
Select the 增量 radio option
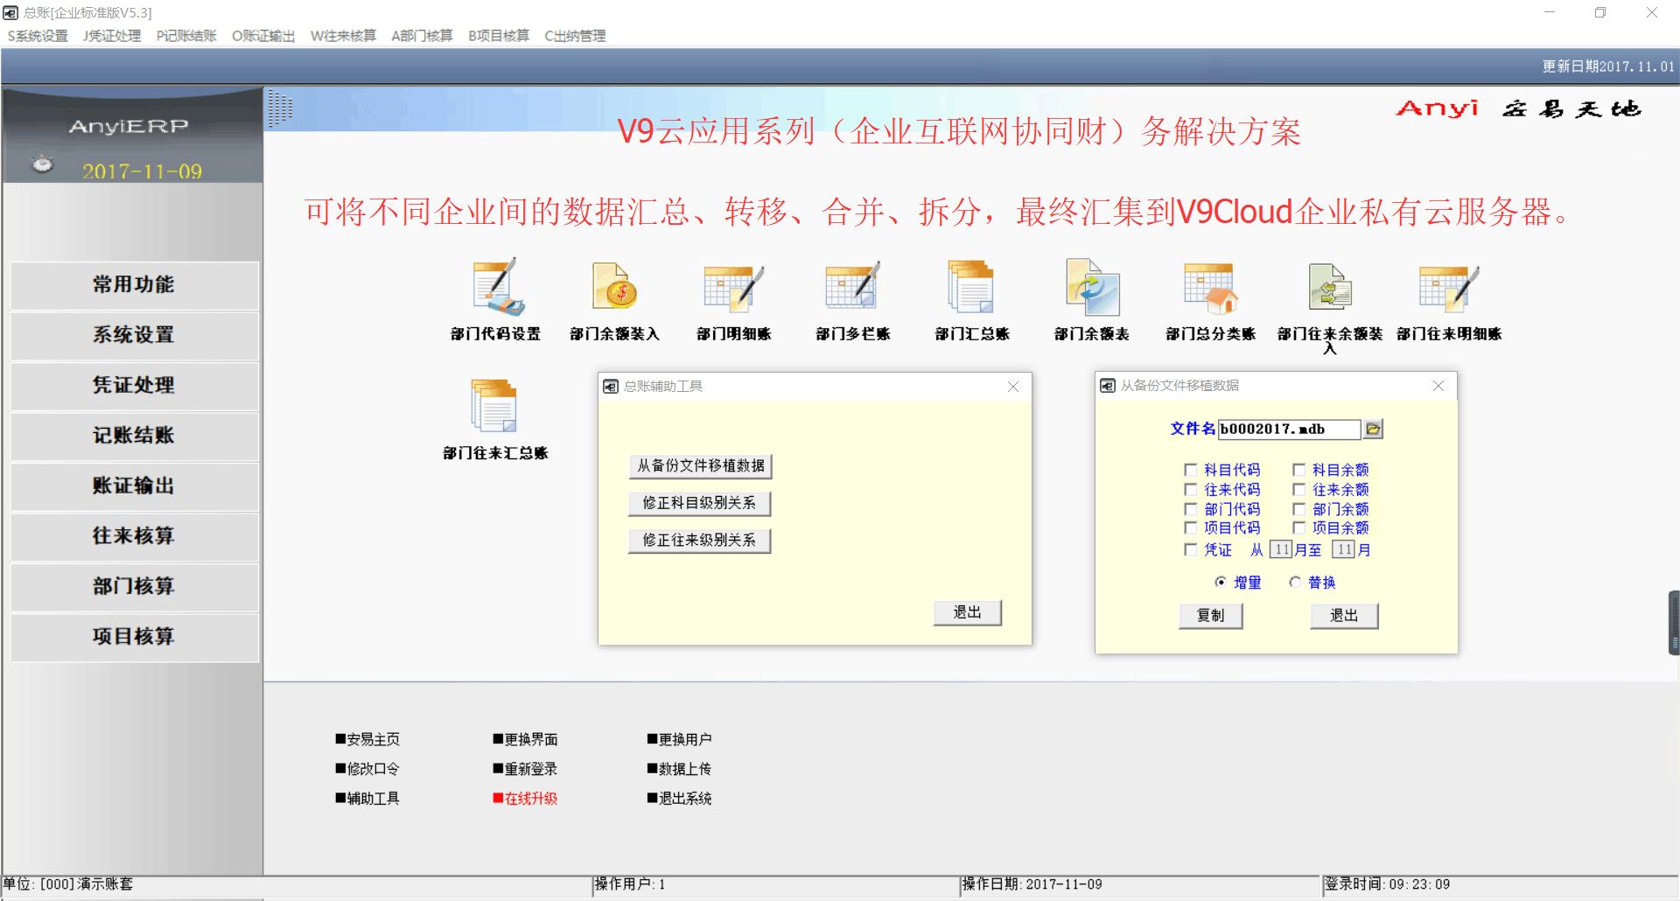[1221, 583]
